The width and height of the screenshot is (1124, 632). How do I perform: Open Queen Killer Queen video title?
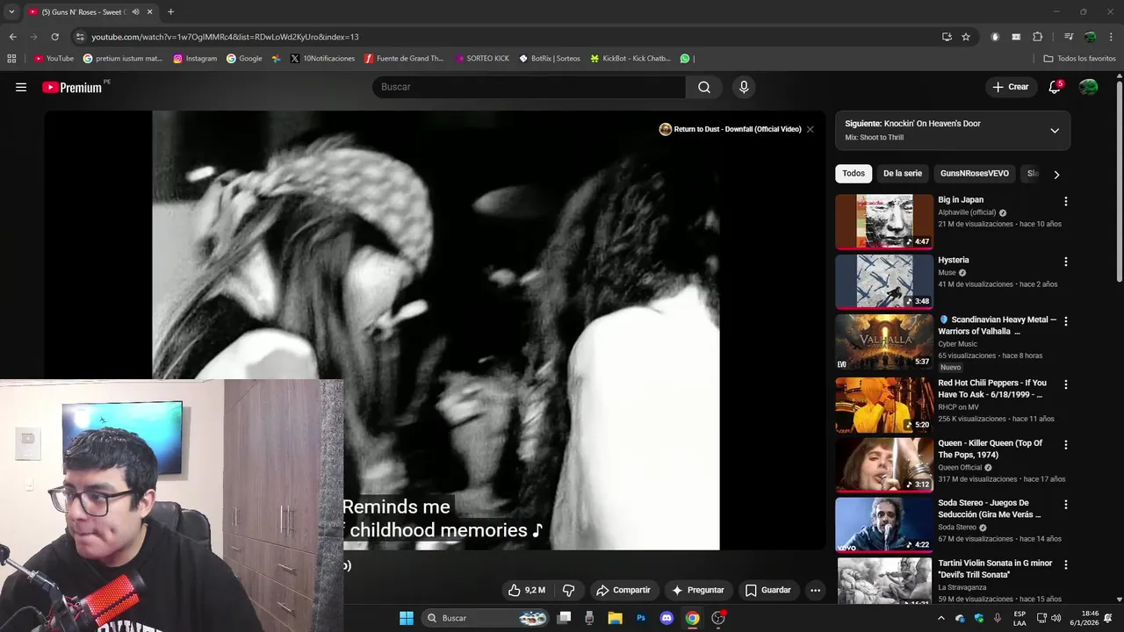pyautogui.click(x=990, y=449)
